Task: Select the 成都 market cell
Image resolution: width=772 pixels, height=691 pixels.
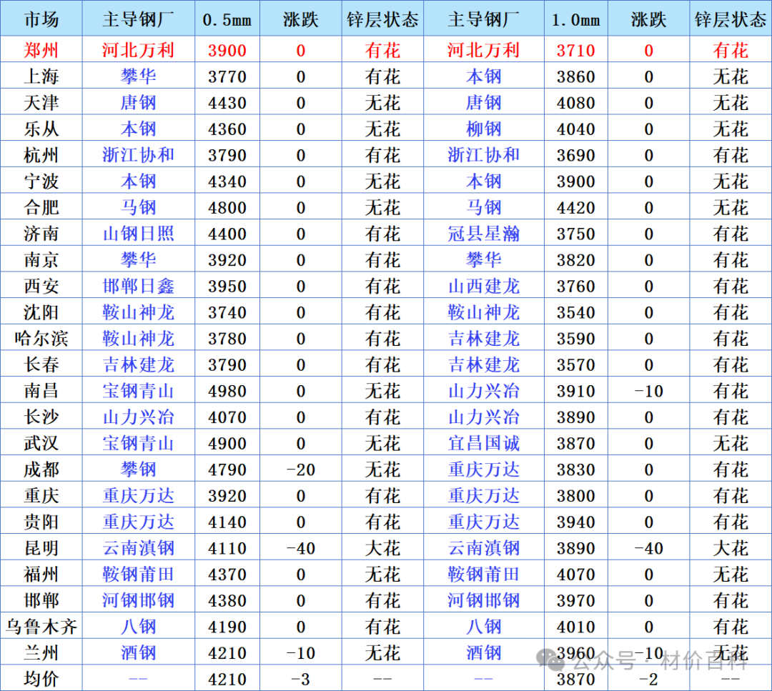Action: pyautogui.click(x=41, y=469)
